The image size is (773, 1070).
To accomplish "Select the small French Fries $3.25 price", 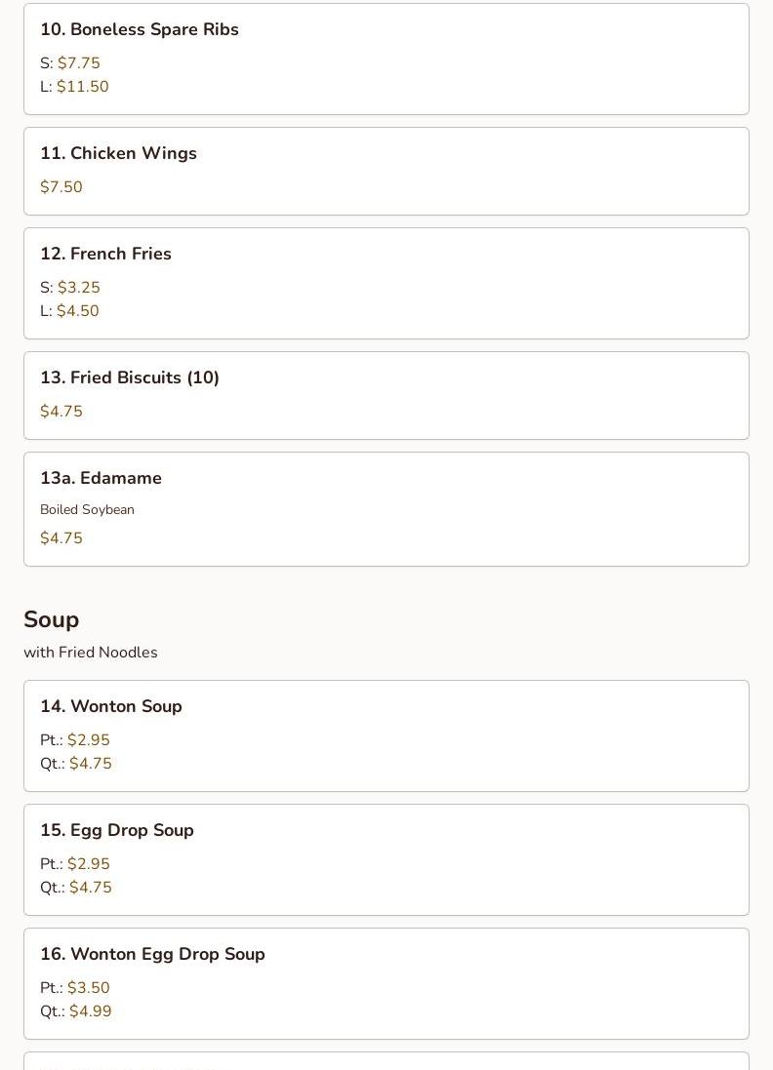I will [x=78, y=288].
